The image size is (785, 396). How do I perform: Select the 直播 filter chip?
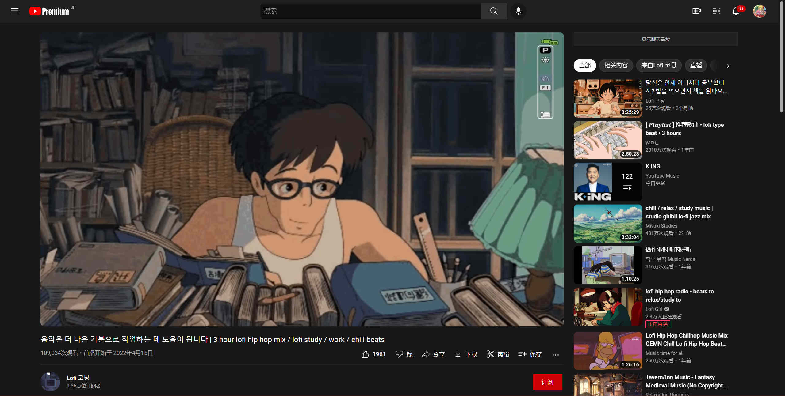point(696,66)
